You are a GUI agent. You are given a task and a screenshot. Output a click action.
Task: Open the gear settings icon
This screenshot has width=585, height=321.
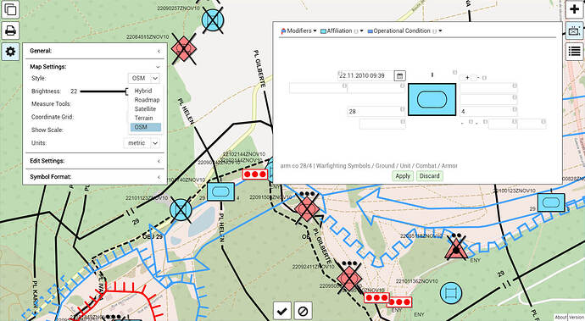coord(10,52)
